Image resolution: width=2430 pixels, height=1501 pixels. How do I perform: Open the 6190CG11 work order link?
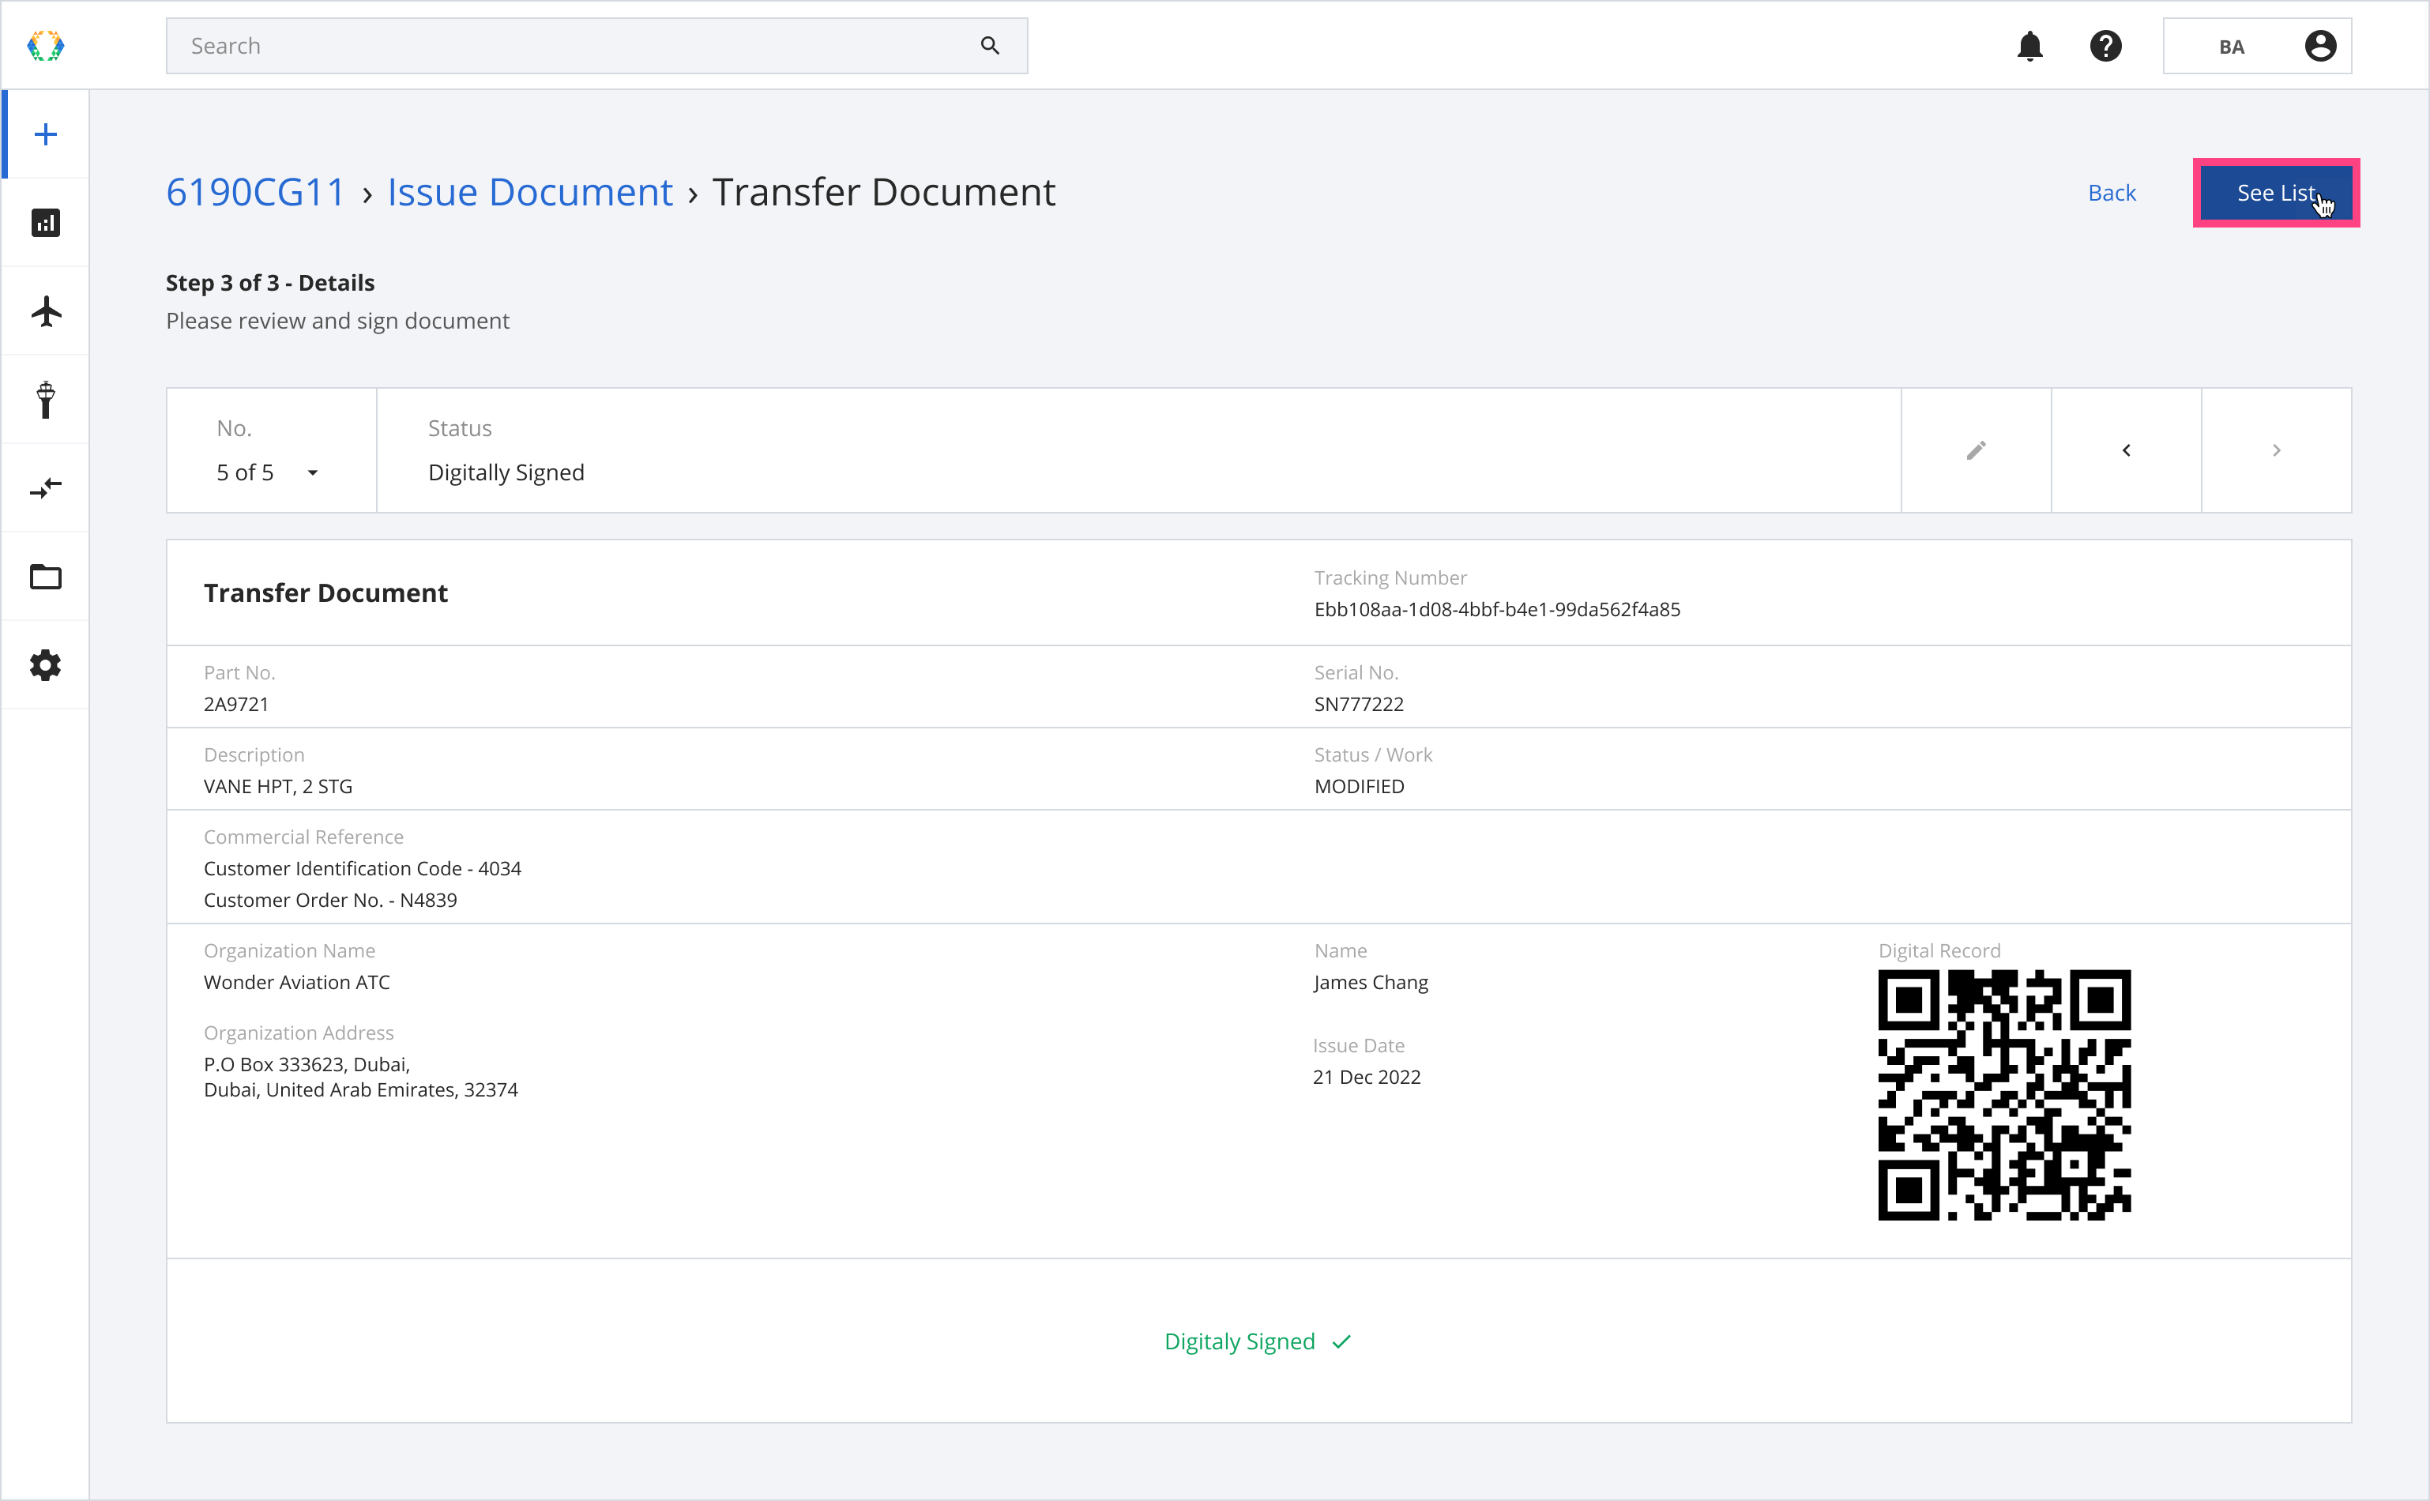[257, 191]
